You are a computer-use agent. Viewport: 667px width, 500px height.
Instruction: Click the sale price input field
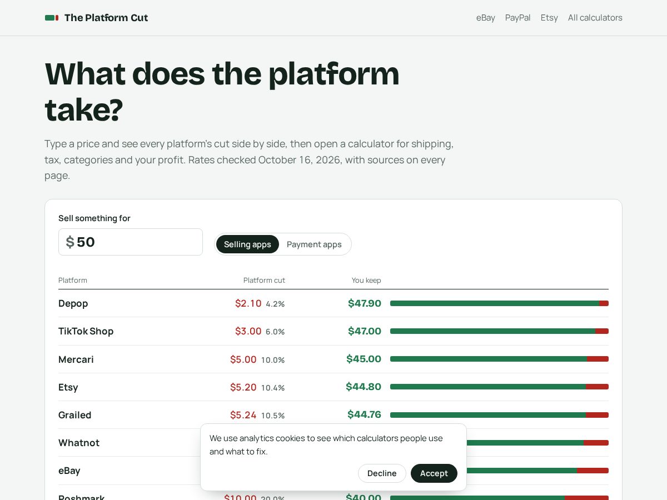pyautogui.click(x=131, y=242)
